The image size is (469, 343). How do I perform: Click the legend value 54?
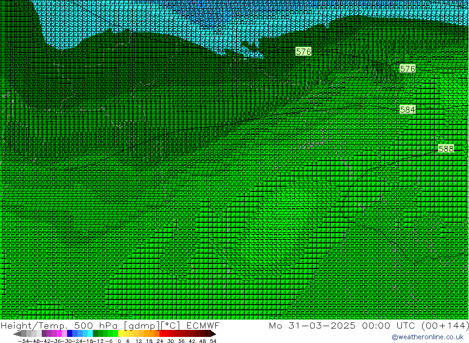click(213, 341)
